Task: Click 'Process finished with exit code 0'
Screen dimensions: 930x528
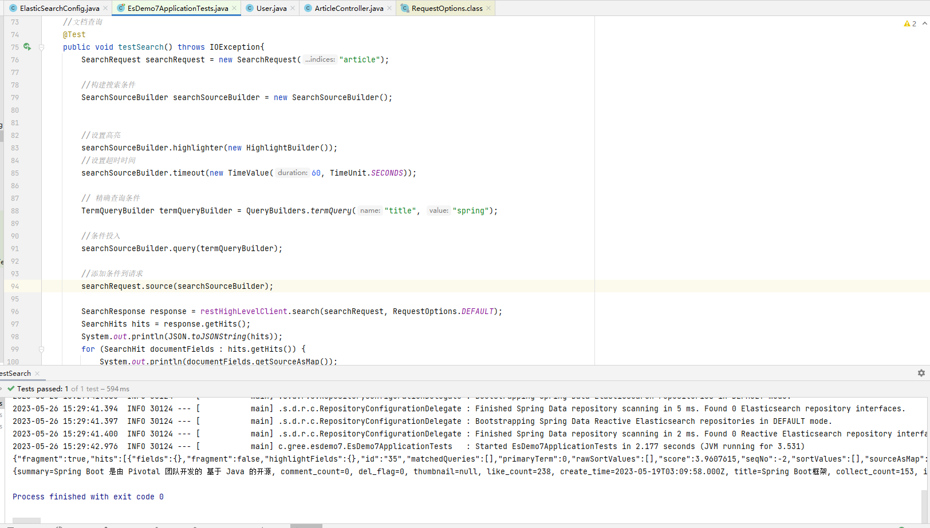Action: tap(88, 497)
